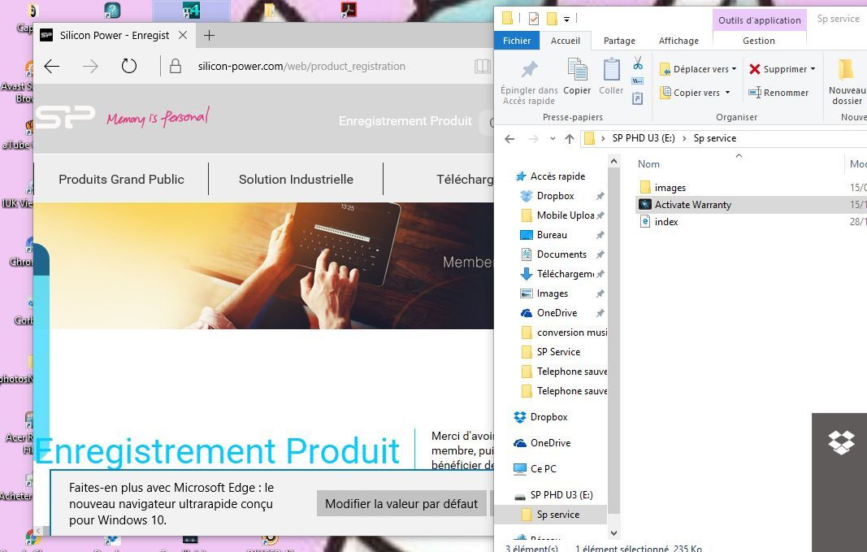This screenshot has width=867, height=552.
Task: Switch to the Affichage ribbon tab
Action: point(678,41)
